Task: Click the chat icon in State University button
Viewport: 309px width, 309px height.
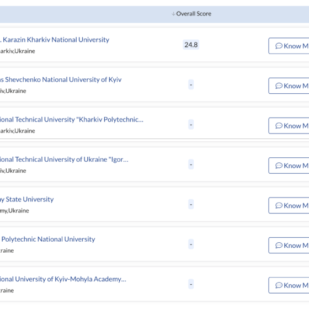Action: 279,205
